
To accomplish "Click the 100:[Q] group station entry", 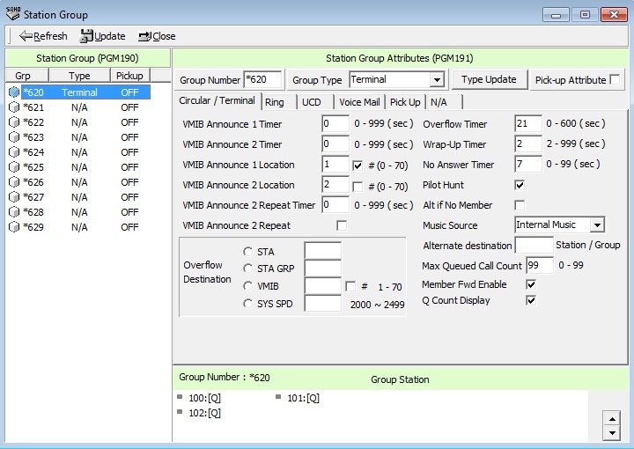I will click(204, 398).
